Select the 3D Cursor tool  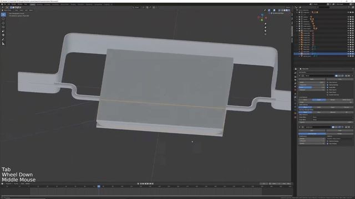[3, 19]
